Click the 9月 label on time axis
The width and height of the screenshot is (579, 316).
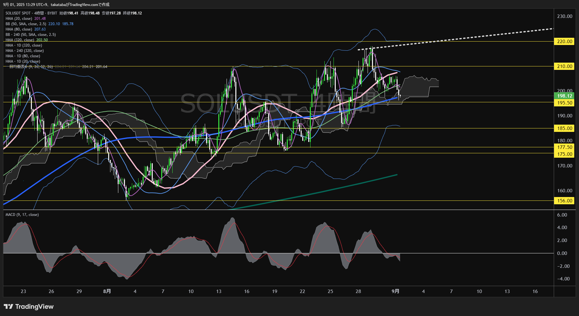(x=395, y=291)
